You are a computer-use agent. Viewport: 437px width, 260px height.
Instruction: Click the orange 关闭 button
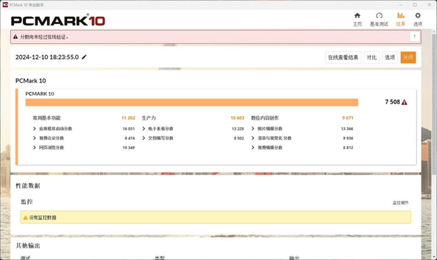pos(408,57)
